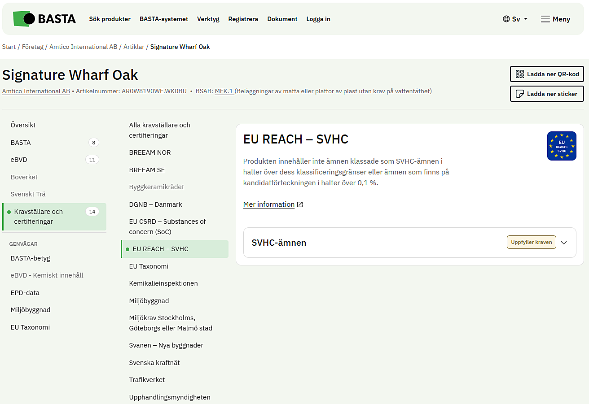This screenshot has width=589, height=404.
Task: Open BASTA-systemet menu item
Action: point(164,19)
